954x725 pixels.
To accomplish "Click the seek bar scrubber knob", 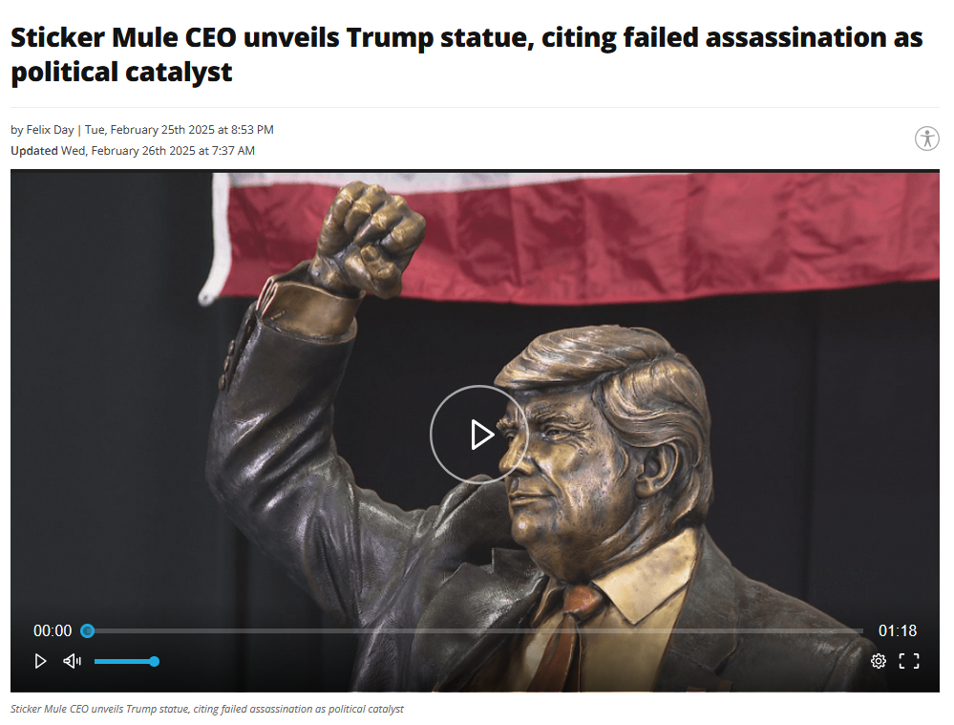I will coord(88,631).
